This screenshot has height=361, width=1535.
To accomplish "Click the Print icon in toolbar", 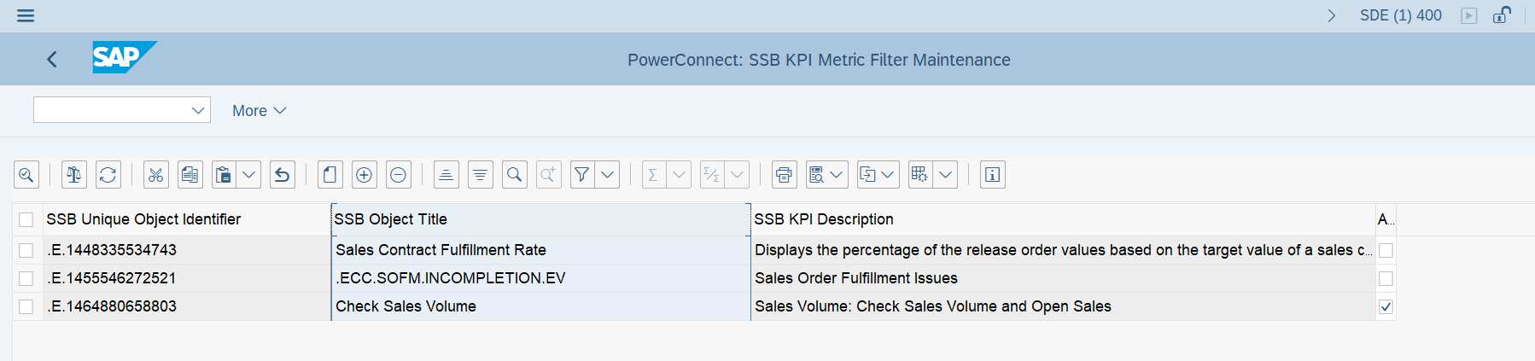I will [x=784, y=175].
